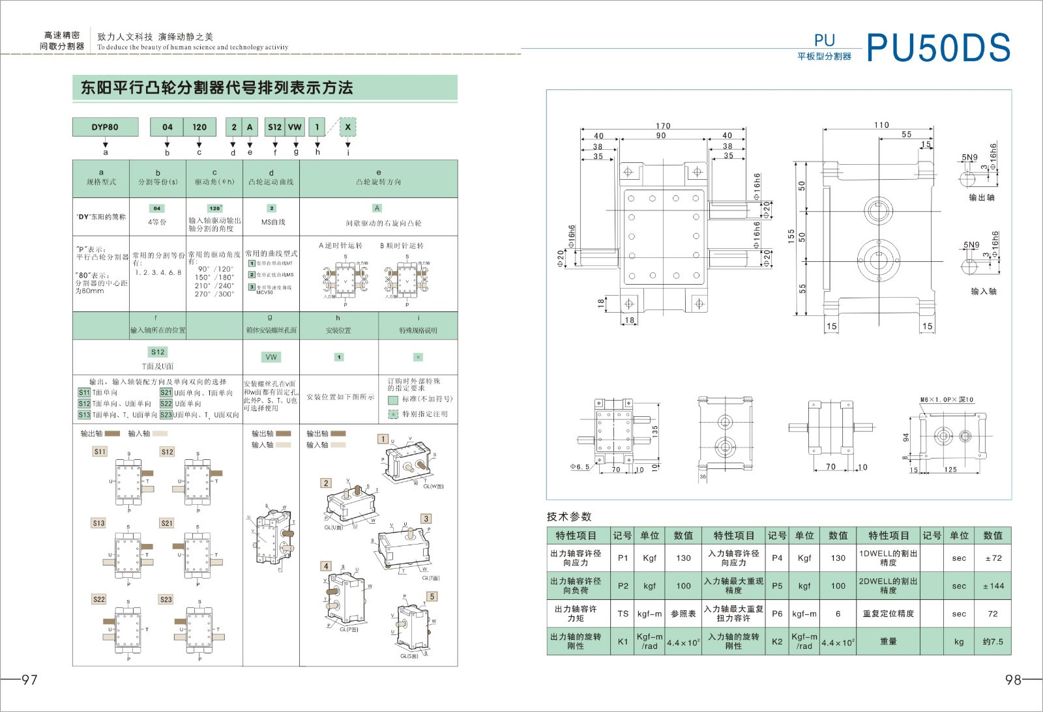
Task: Click the B顺时针运转 cam diagram
Action: [407, 280]
